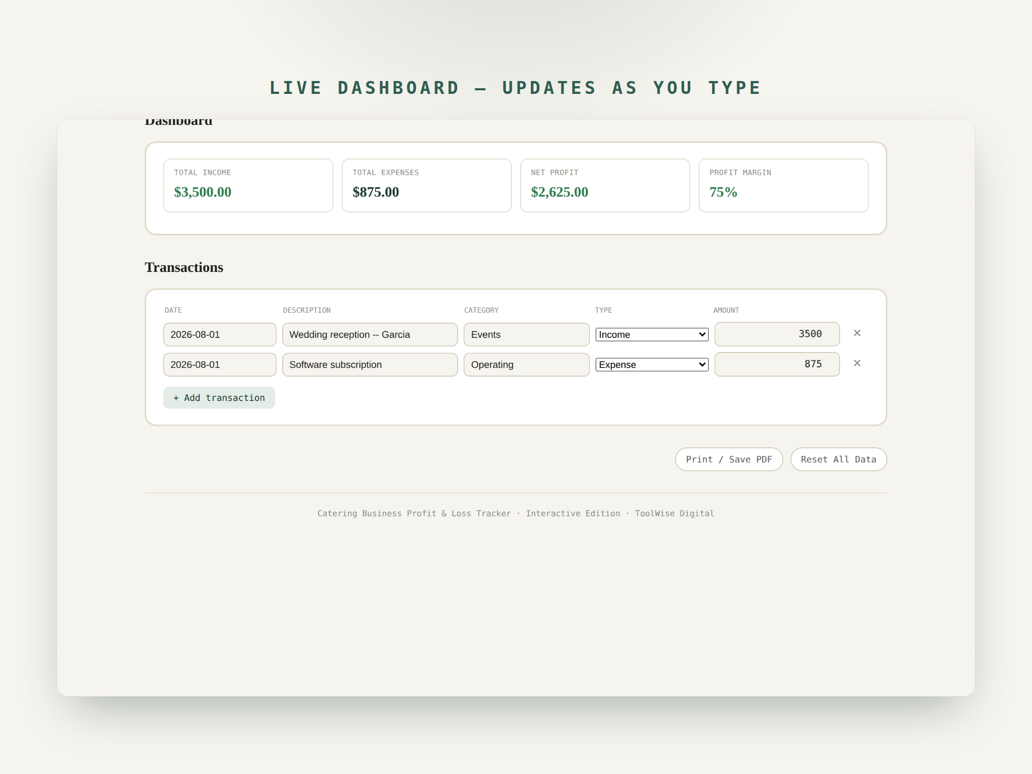Image resolution: width=1032 pixels, height=774 pixels.
Task: Click the Live Dashboard heading text
Action: click(x=516, y=88)
